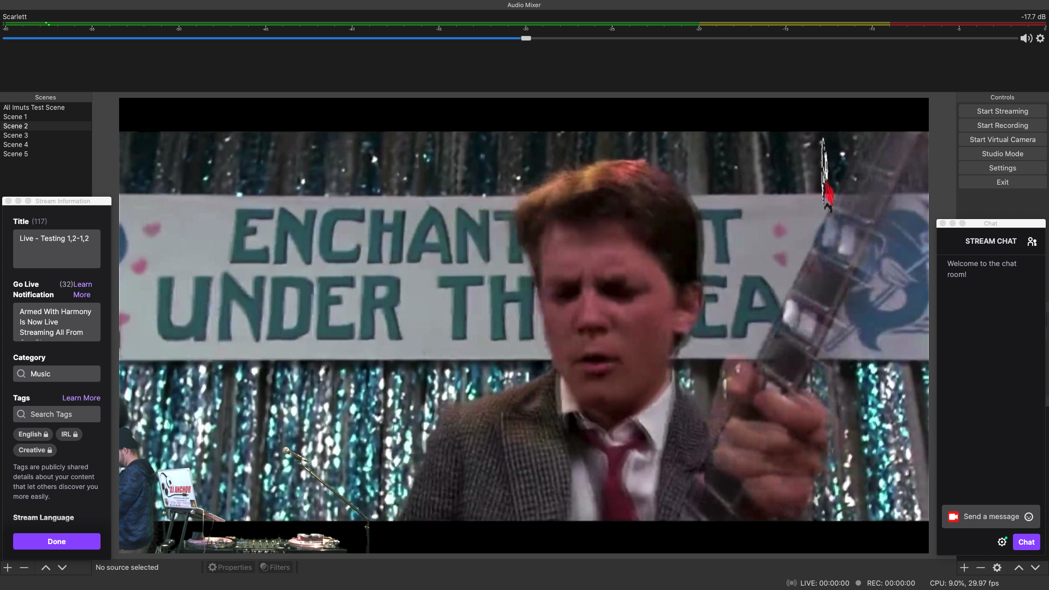1049x590 pixels.
Task: Select Scene 5 in Scenes list
Action: 46,154
